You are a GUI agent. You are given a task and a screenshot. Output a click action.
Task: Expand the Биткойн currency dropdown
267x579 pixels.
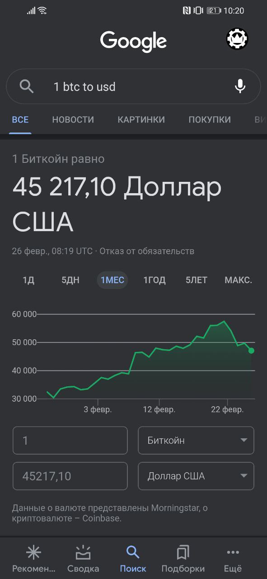coord(196,440)
